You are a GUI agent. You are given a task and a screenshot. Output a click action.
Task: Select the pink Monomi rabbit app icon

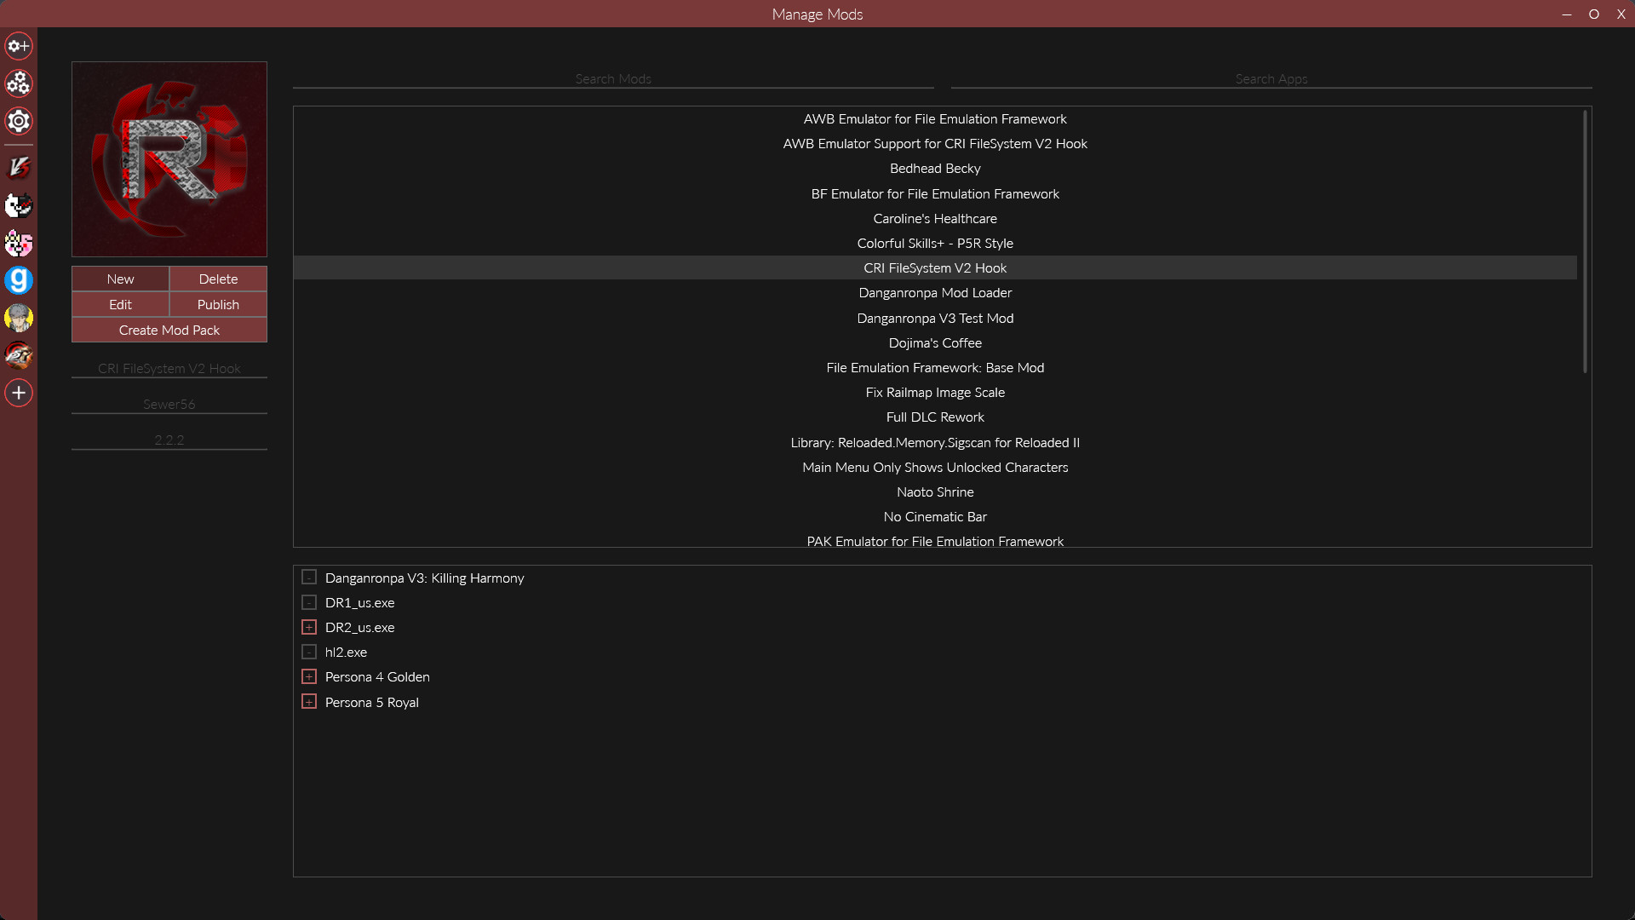click(19, 243)
